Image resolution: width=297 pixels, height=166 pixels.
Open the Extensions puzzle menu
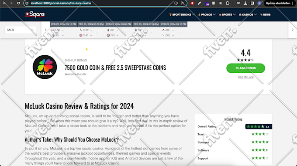point(228,3)
